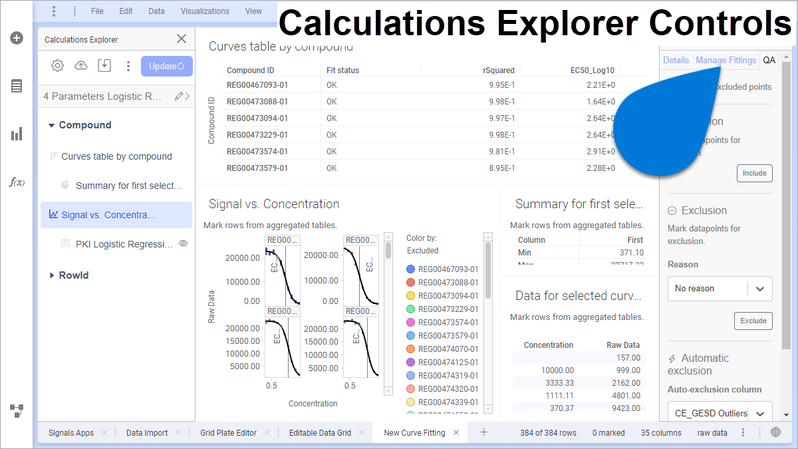Toggle visibility eye on PKI Logistic Regression
Image resolution: width=798 pixels, height=449 pixels.
184,244
